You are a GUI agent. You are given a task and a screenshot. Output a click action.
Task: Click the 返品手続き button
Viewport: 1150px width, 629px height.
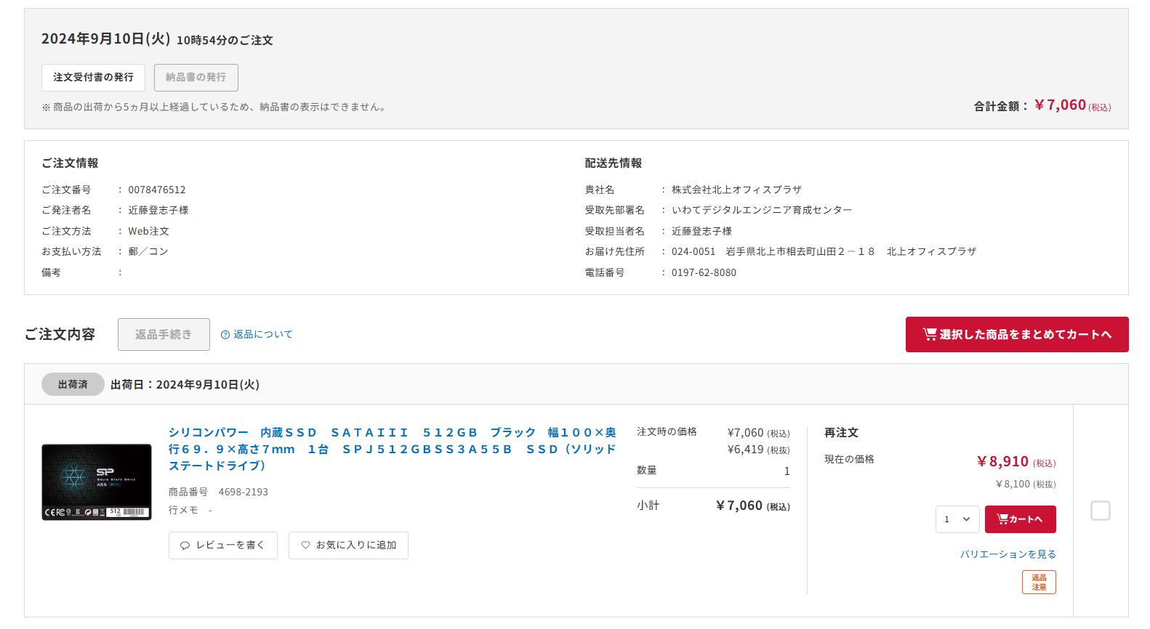coord(164,335)
